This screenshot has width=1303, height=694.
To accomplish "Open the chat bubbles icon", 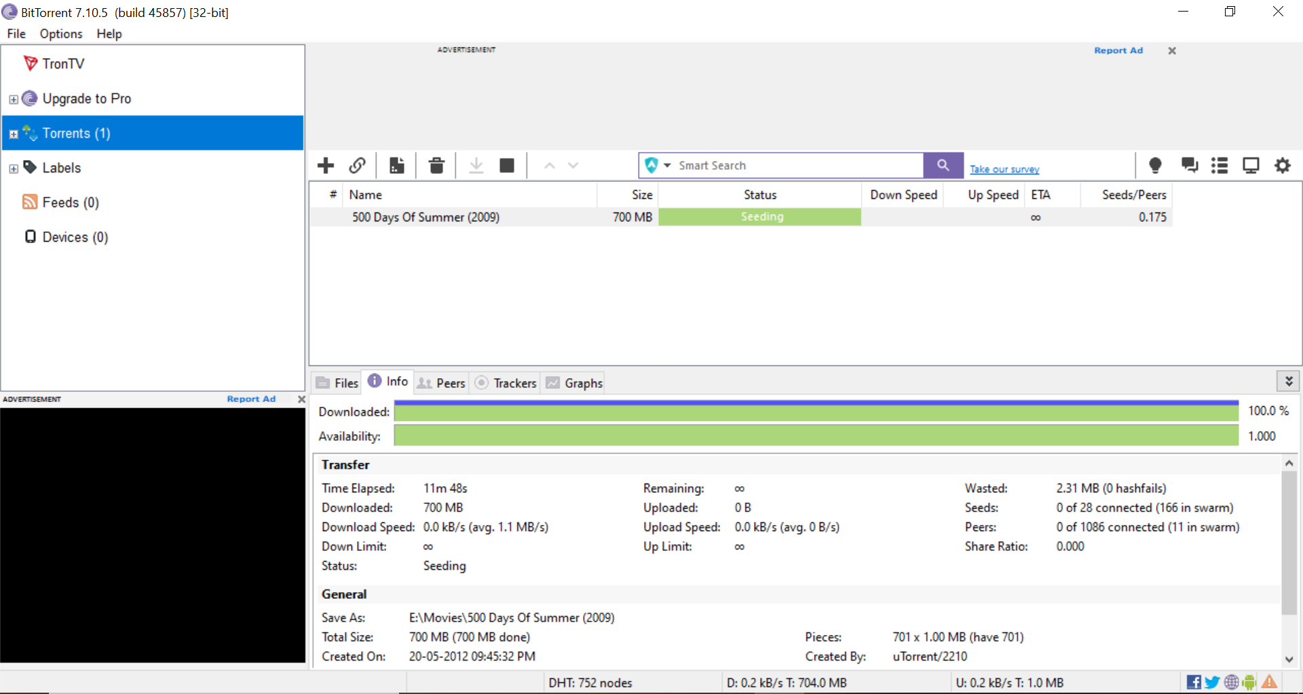I will pos(1189,166).
